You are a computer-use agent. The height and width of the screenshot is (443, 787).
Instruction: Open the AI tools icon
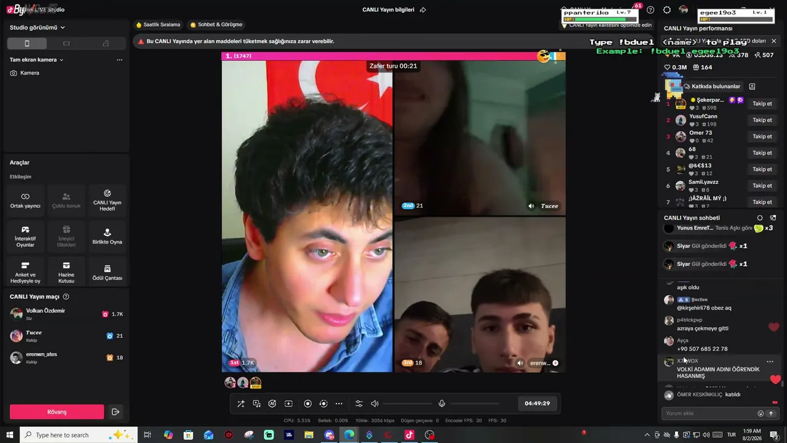[272, 404]
